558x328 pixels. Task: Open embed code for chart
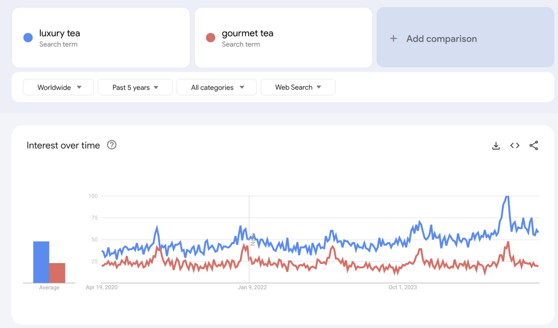coord(515,146)
